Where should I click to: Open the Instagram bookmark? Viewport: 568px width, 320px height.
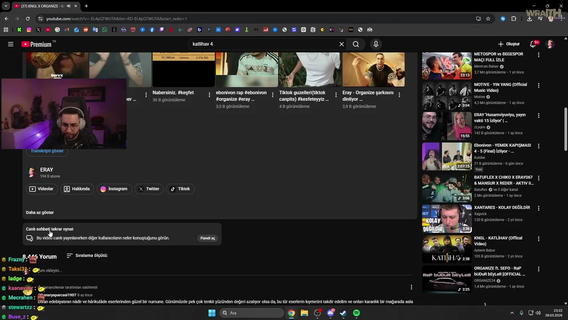coord(29,30)
